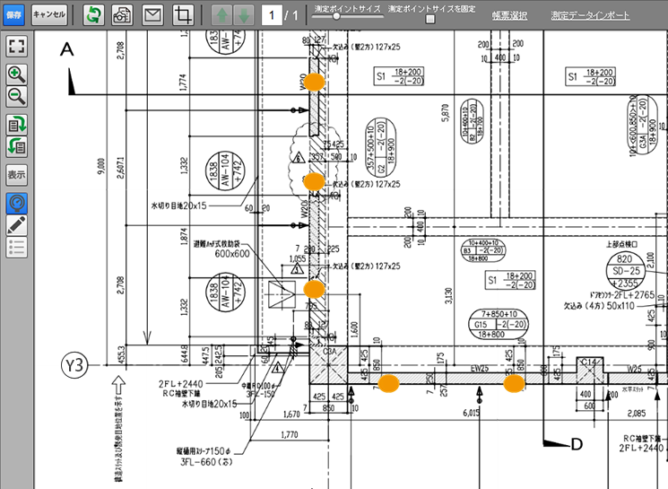Select the crop tool icon
The image size is (668, 489).
point(183,15)
